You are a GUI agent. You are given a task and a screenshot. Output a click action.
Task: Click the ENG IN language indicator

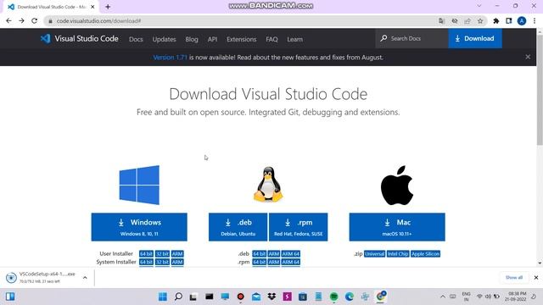(466, 297)
